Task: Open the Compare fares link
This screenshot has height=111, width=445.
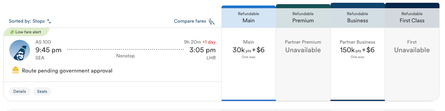Action: [190, 21]
